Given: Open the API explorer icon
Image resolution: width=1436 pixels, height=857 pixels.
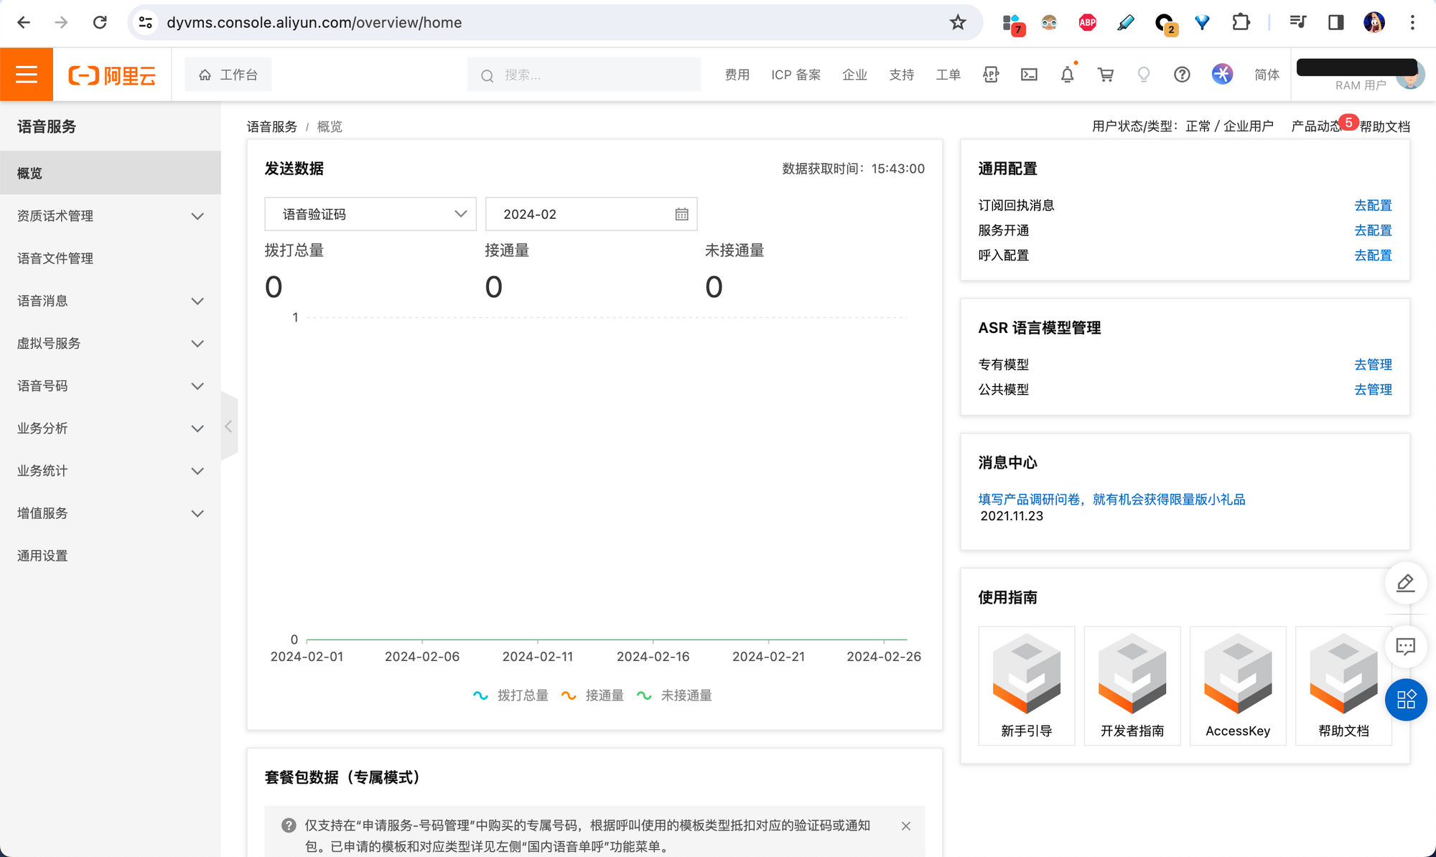Looking at the screenshot, I should tap(991, 75).
